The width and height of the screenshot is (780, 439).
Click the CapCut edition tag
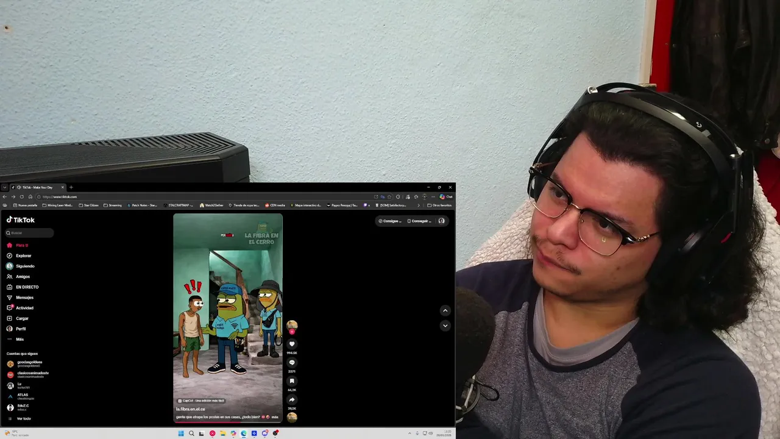coord(201,401)
